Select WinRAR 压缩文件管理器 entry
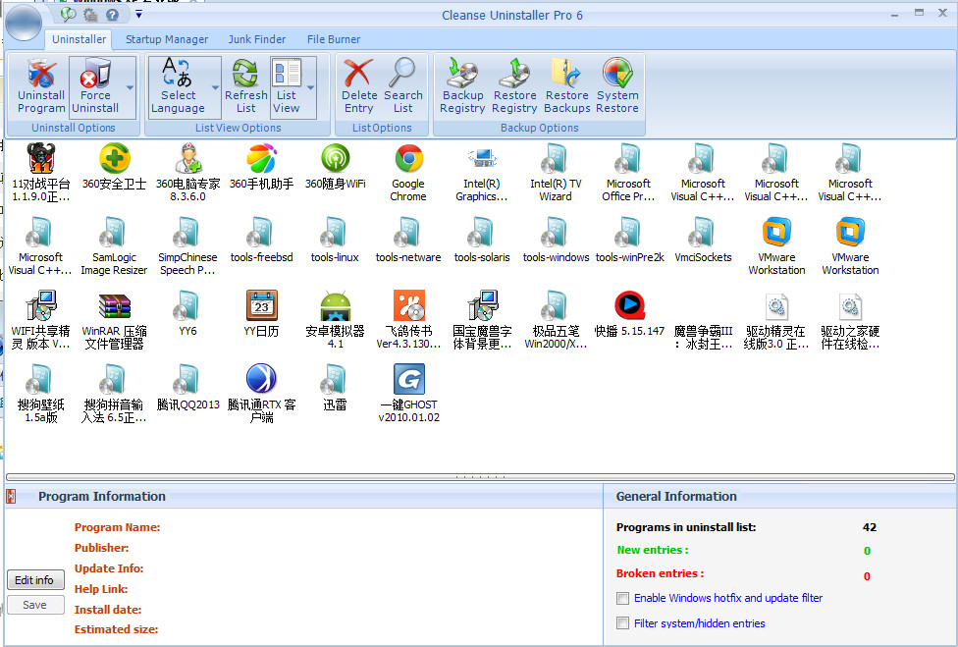The image size is (958, 647). tap(114, 320)
